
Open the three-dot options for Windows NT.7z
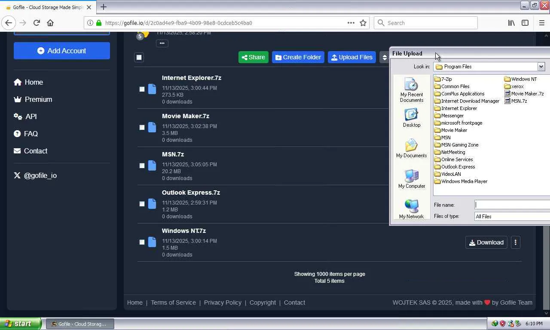point(516,242)
